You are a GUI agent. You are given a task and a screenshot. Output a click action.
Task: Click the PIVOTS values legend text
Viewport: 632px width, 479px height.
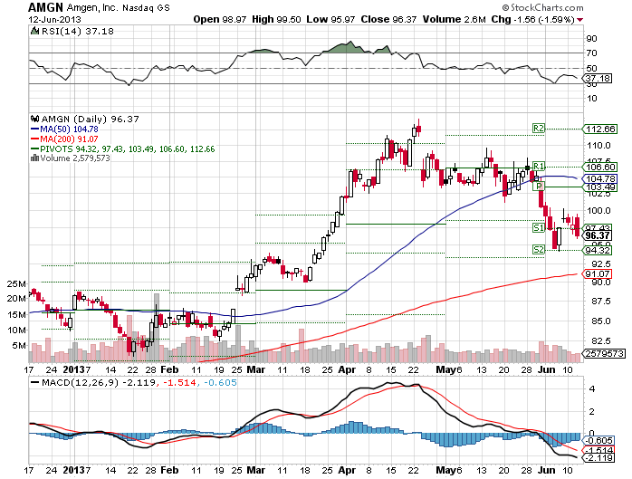point(128,149)
